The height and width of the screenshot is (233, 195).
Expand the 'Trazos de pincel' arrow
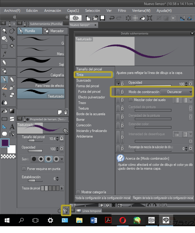(62, 188)
